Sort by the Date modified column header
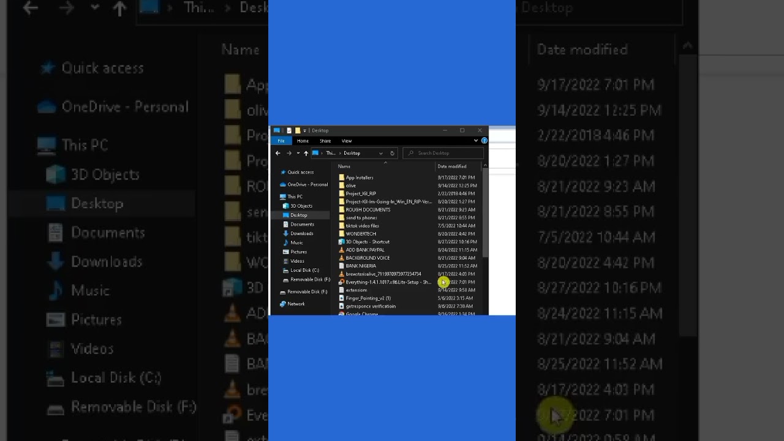Screen dimensions: 784x441 coord(452,167)
